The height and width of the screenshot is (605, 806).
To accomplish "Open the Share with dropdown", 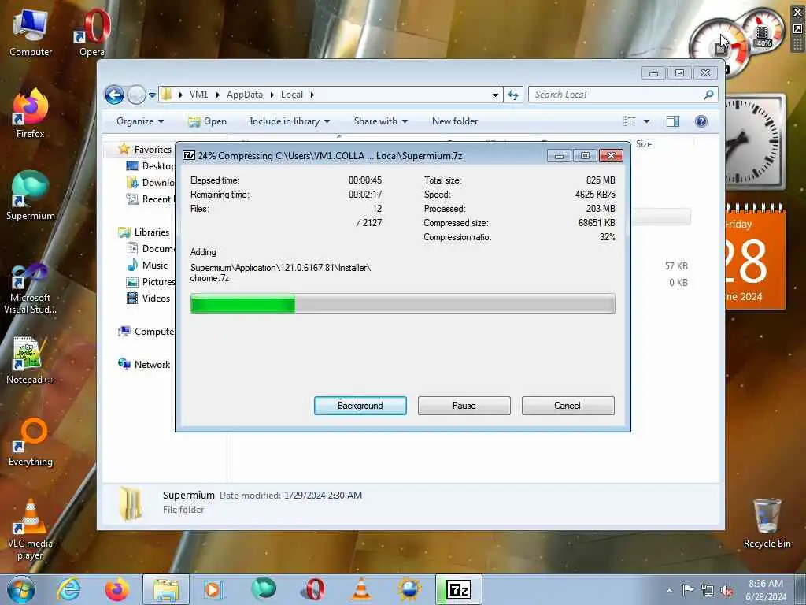I will click(x=381, y=121).
